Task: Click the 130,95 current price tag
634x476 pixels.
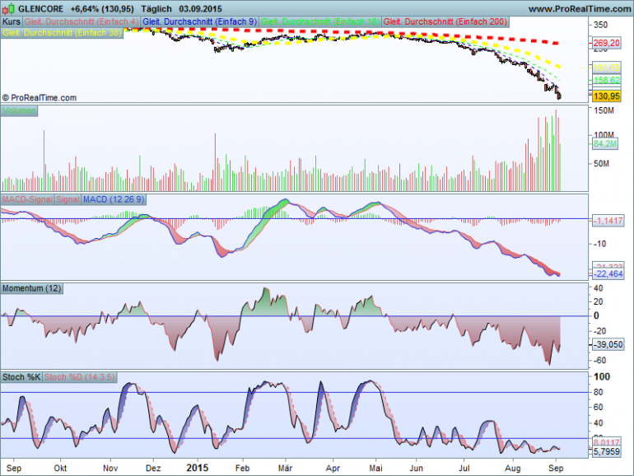Action: click(606, 96)
